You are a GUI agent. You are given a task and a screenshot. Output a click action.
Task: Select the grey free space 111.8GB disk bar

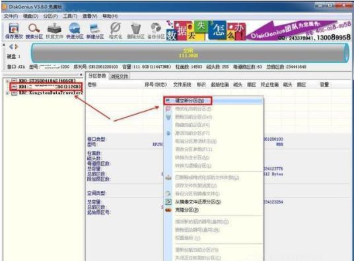click(x=190, y=53)
